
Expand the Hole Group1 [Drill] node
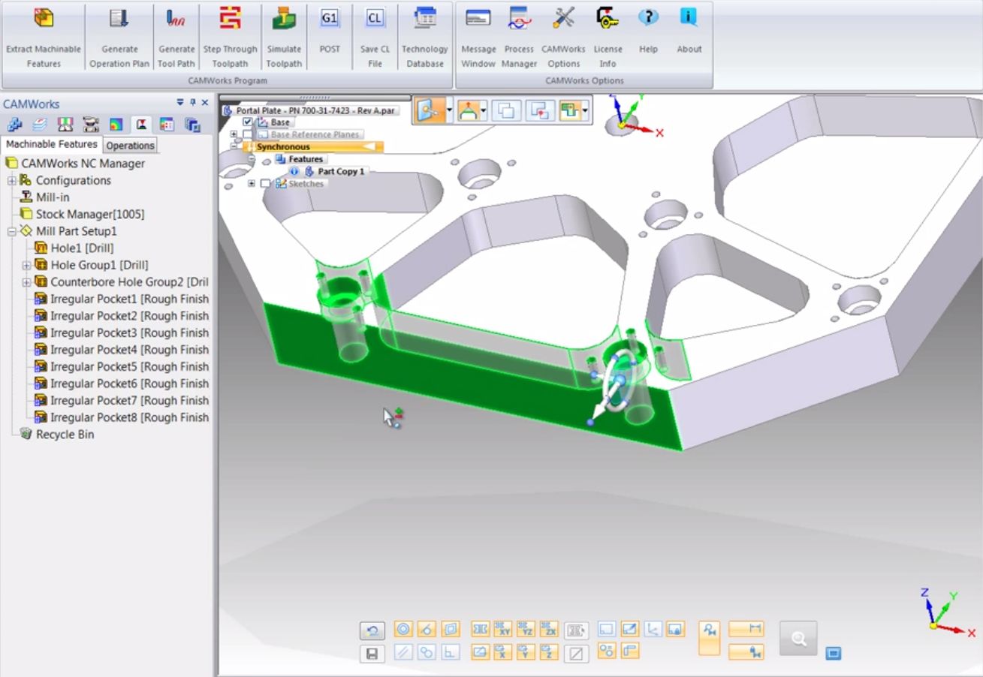[26, 264]
